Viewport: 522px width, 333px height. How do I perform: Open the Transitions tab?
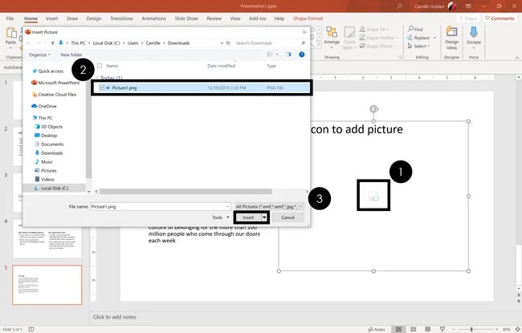[121, 18]
